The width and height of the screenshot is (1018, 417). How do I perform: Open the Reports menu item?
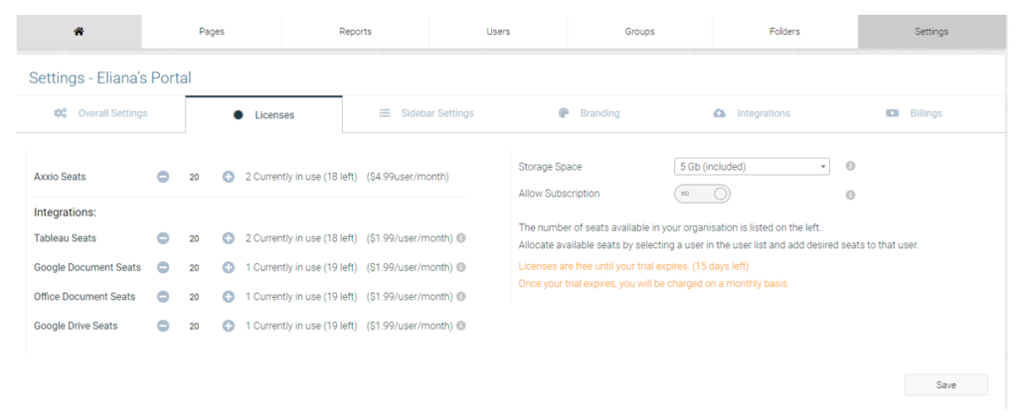(355, 31)
